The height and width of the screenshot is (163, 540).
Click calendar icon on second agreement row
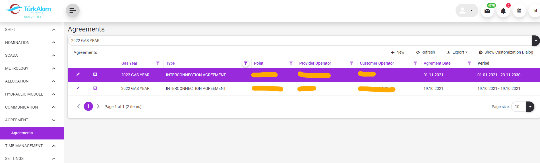point(95,88)
